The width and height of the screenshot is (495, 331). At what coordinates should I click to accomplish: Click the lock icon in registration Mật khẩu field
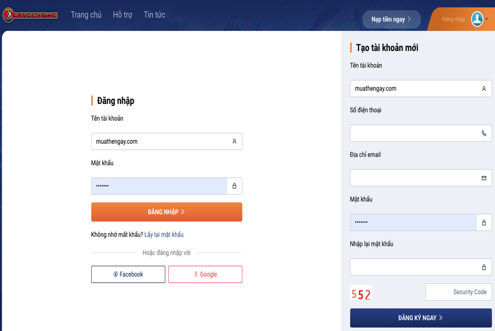pyautogui.click(x=484, y=223)
